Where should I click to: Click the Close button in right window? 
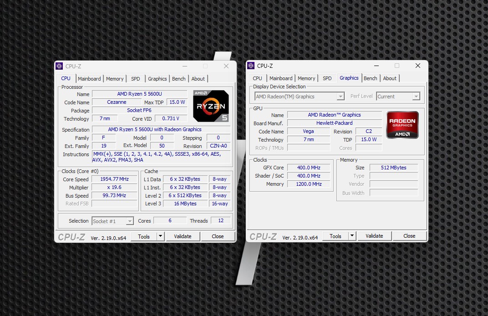pos(410,236)
